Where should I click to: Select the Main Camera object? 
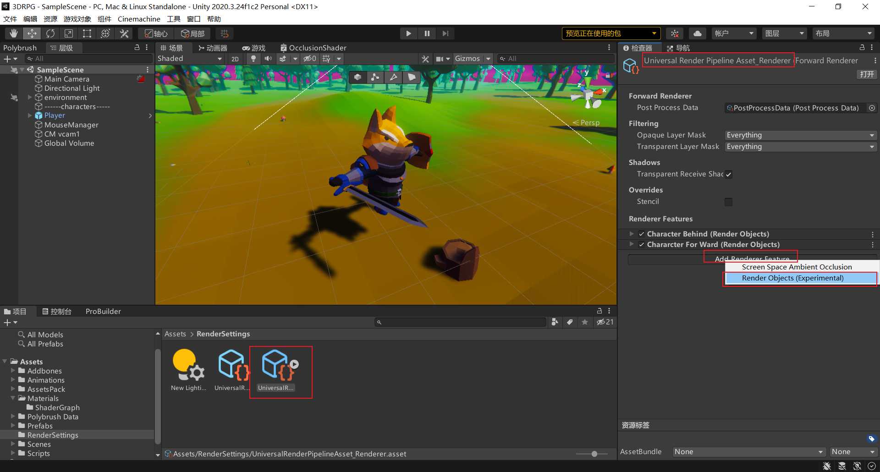[x=67, y=79]
